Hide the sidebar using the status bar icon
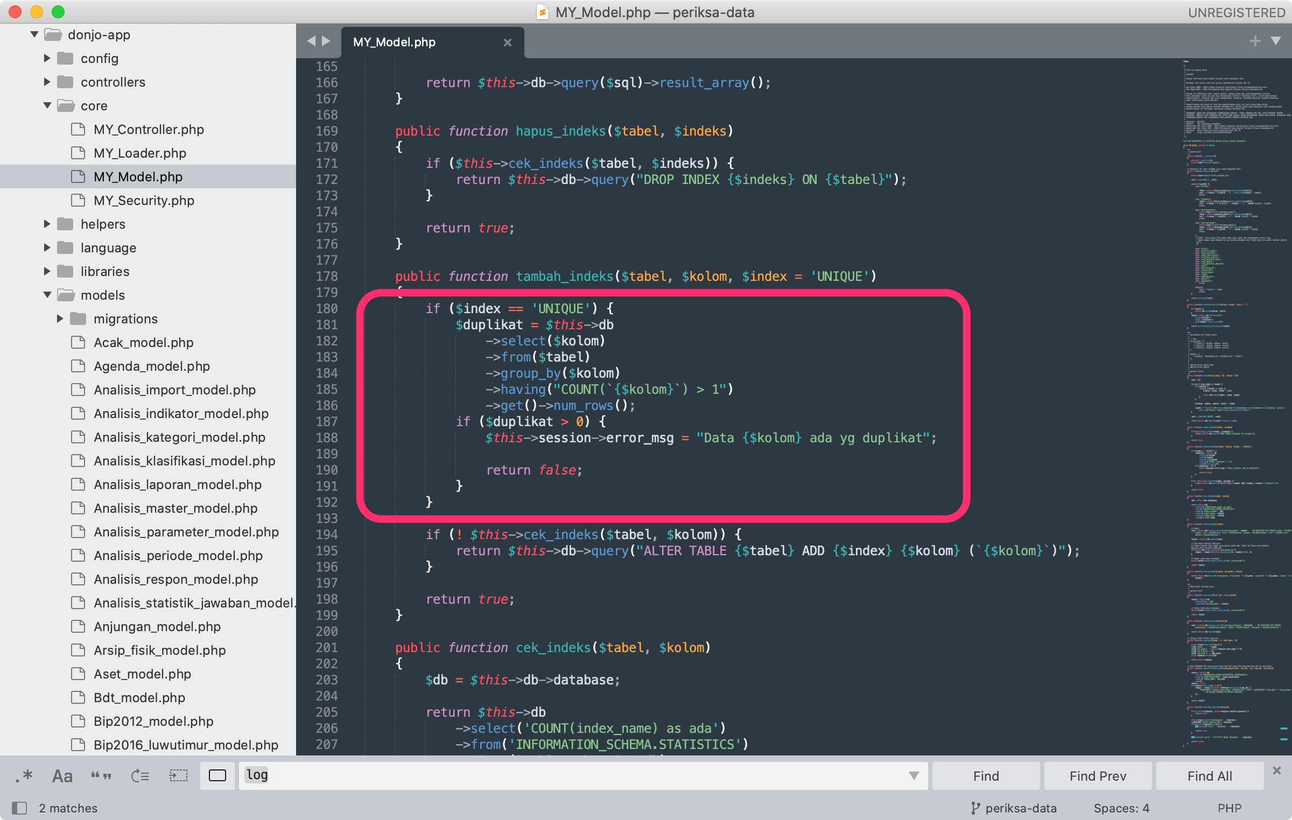Viewport: 1292px width, 820px height. pos(20,808)
